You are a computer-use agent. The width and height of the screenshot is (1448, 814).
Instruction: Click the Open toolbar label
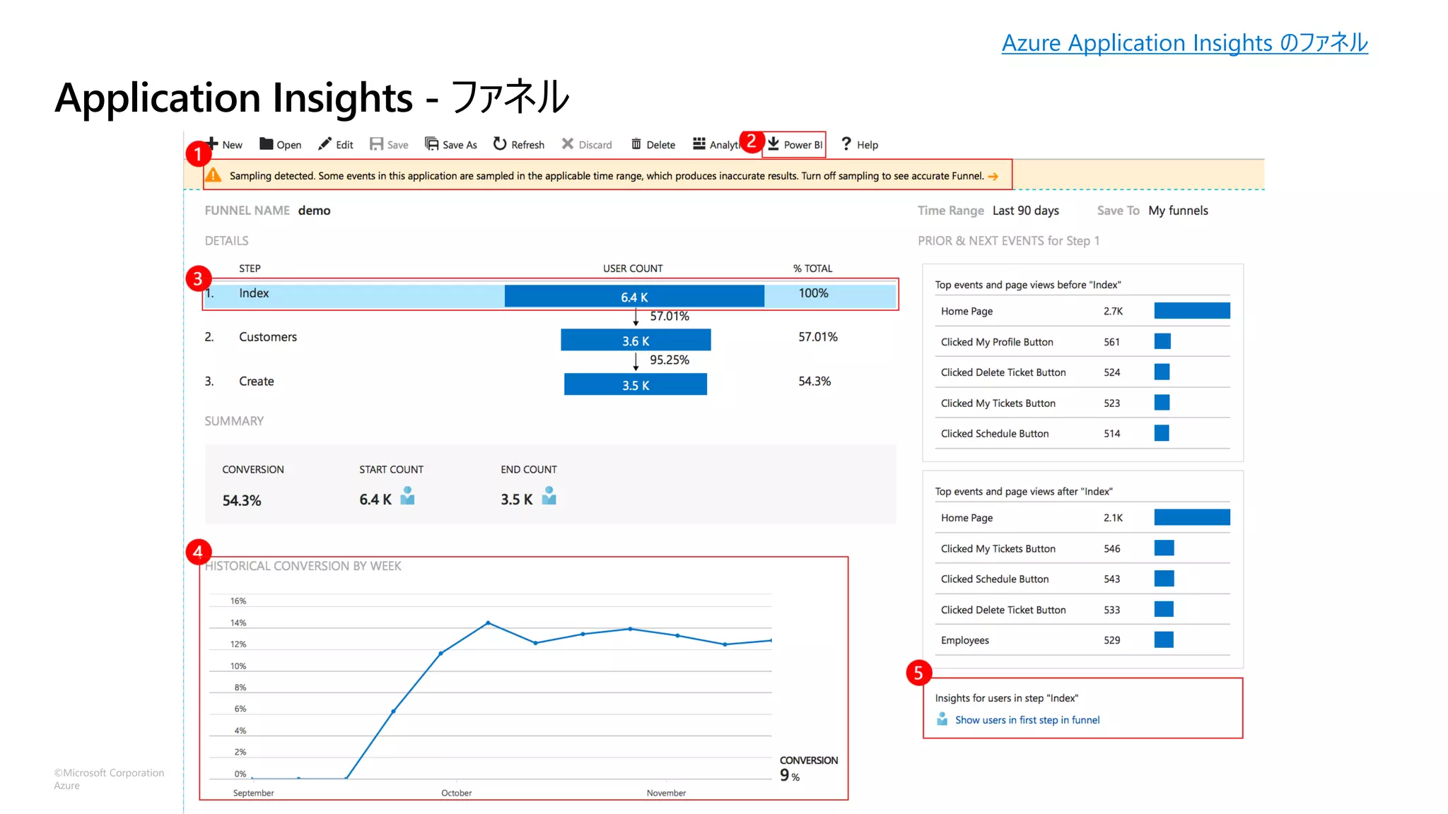point(289,145)
